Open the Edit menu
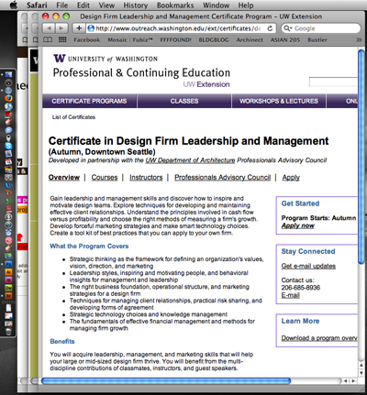The image size is (367, 395). (x=83, y=5)
